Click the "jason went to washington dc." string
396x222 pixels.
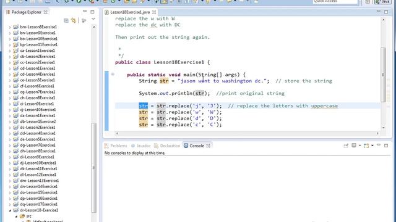pyautogui.click(x=222, y=81)
